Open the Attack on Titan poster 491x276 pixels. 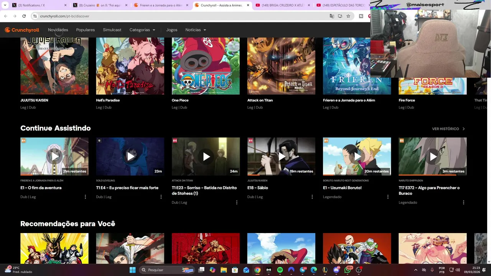pyautogui.click(x=281, y=66)
